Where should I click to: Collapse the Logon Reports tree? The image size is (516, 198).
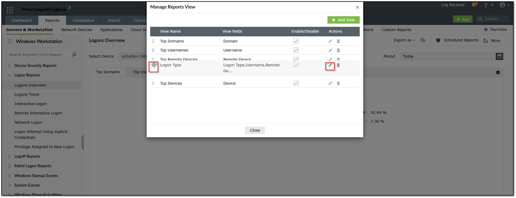click(x=10, y=75)
